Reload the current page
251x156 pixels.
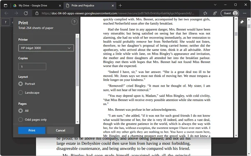(x=26, y=13)
